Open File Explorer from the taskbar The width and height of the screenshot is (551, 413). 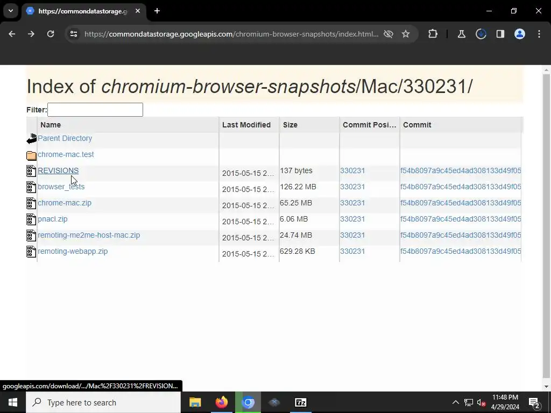(195, 402)
